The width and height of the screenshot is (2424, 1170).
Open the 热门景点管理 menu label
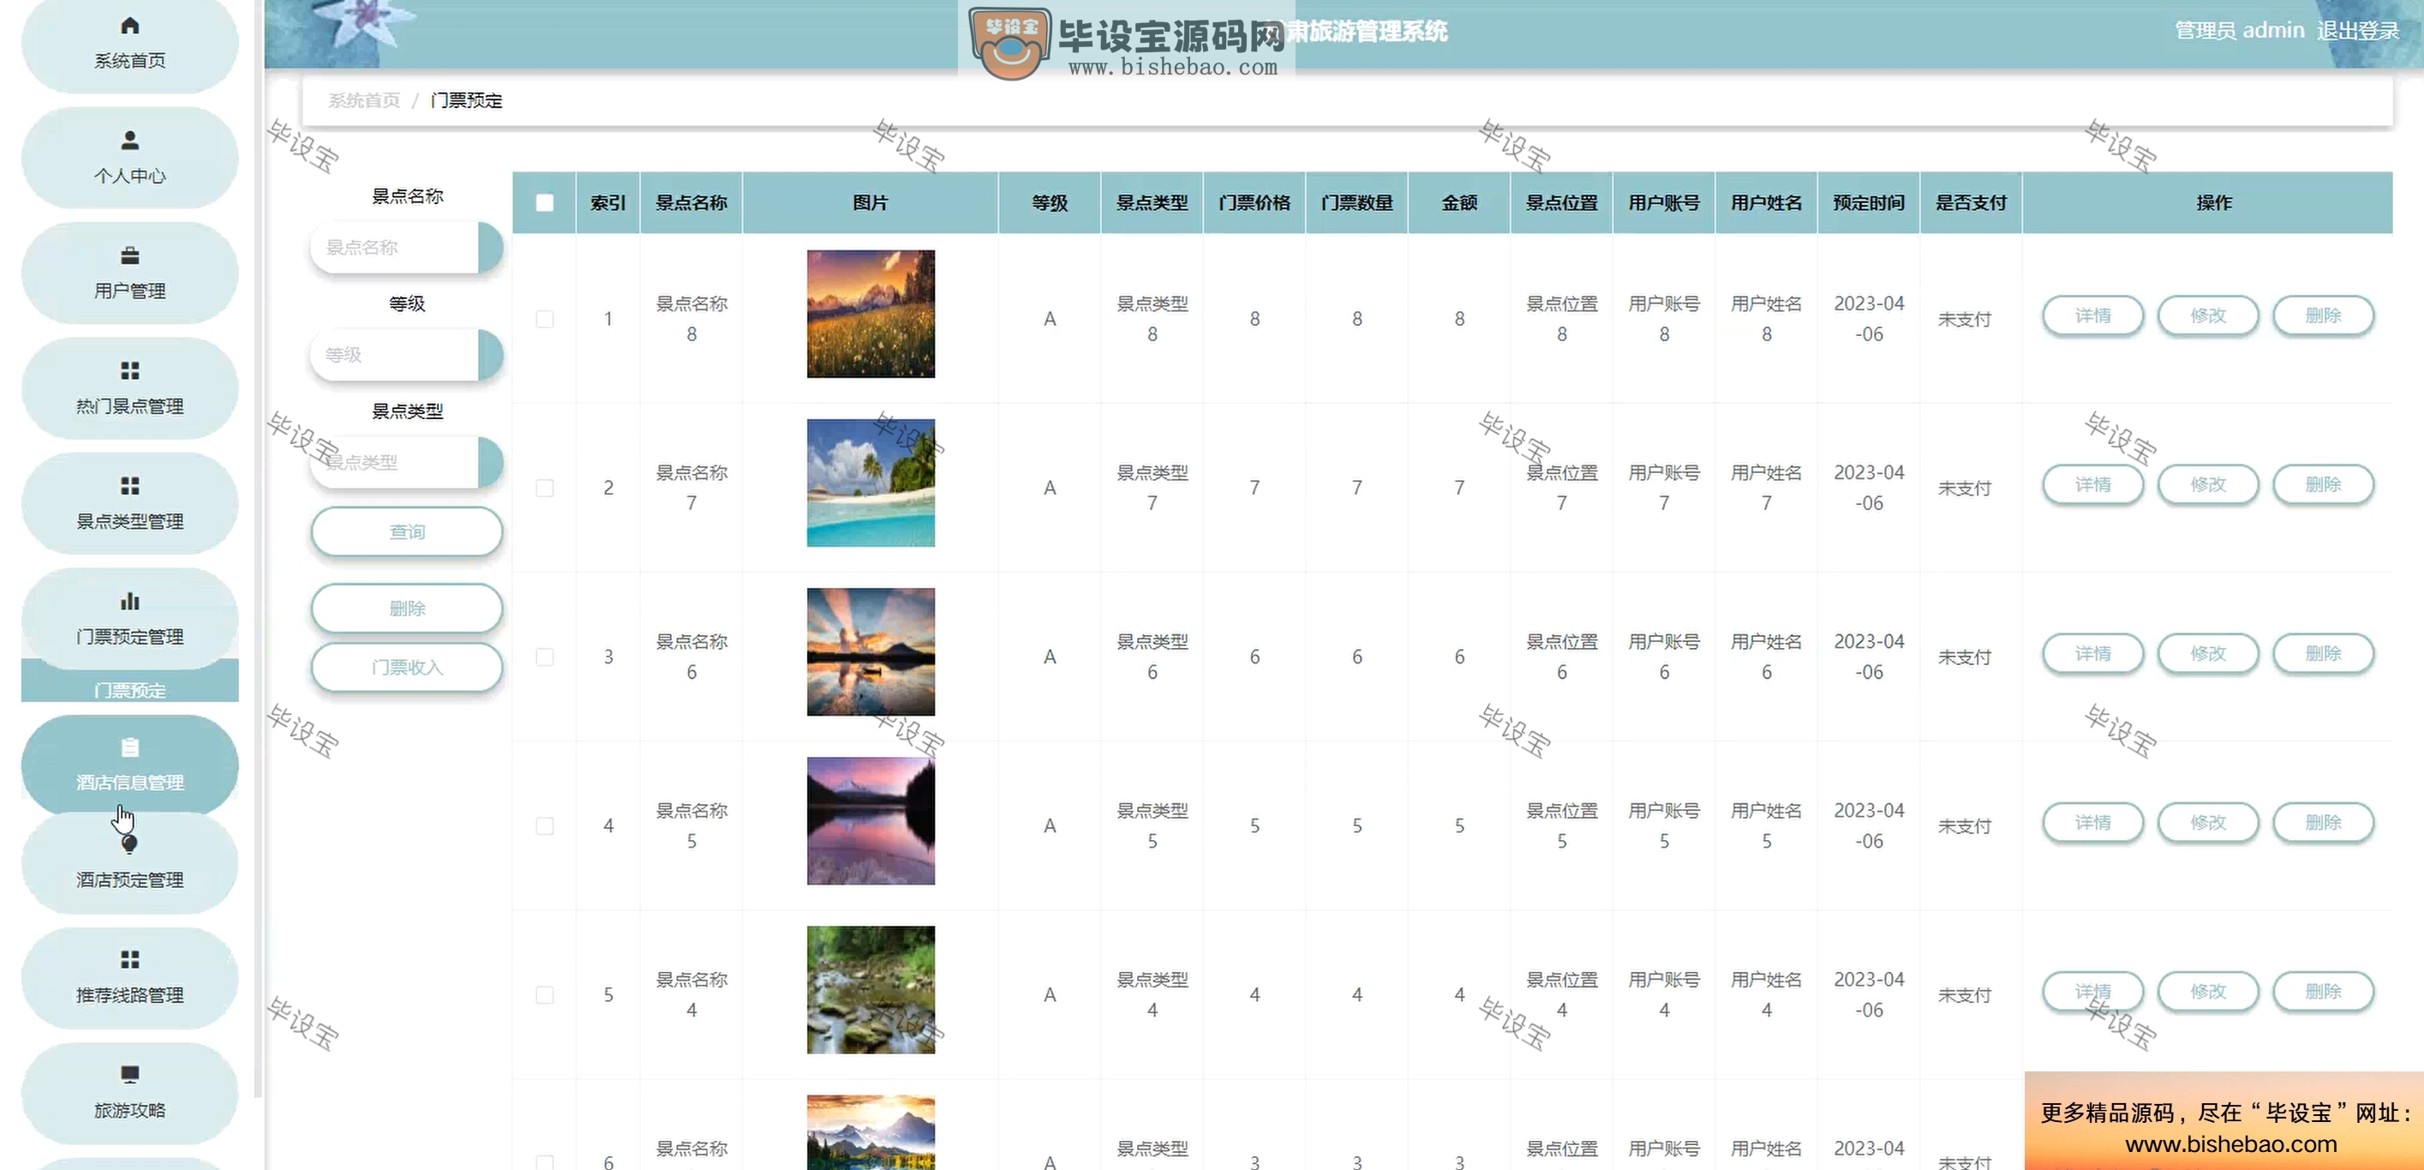coord(130,406)
